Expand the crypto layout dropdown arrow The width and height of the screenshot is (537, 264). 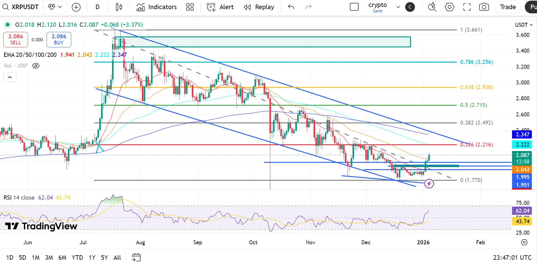coord(398,7)
